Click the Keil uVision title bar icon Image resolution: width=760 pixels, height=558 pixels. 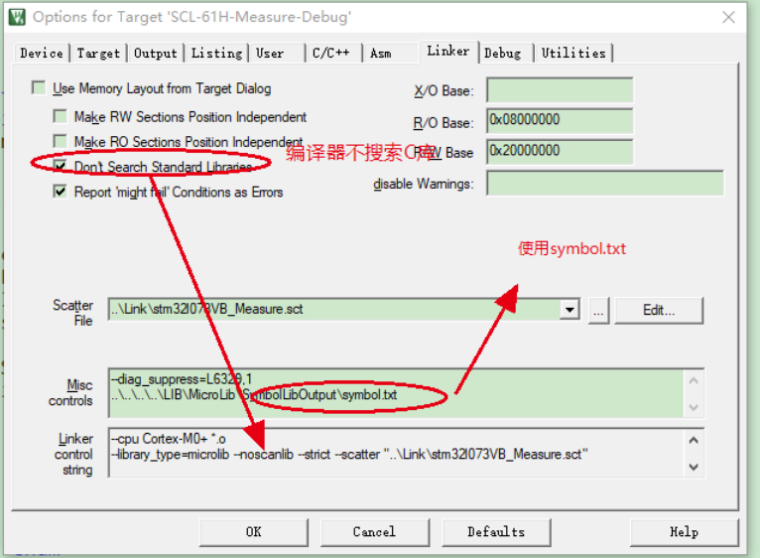[17, 17]
